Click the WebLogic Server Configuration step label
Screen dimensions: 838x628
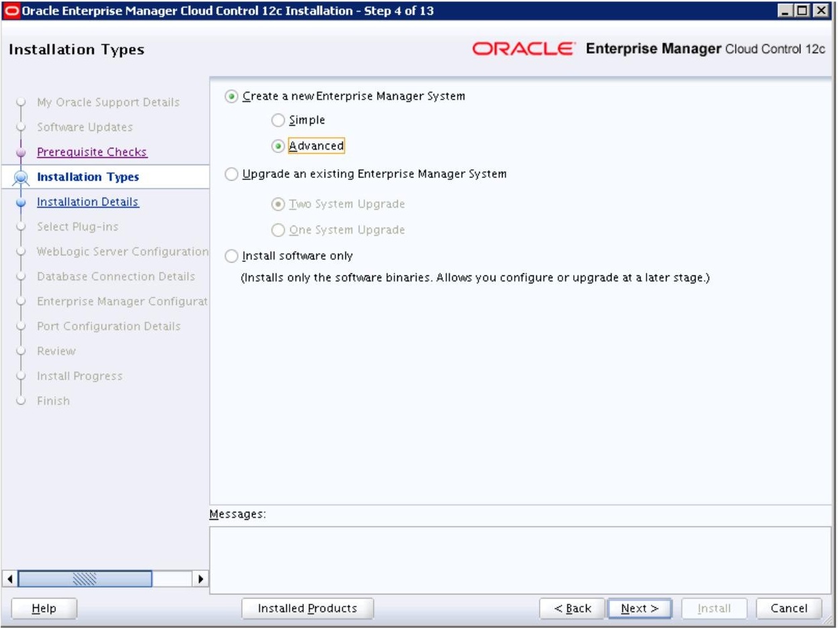[122, 252]
